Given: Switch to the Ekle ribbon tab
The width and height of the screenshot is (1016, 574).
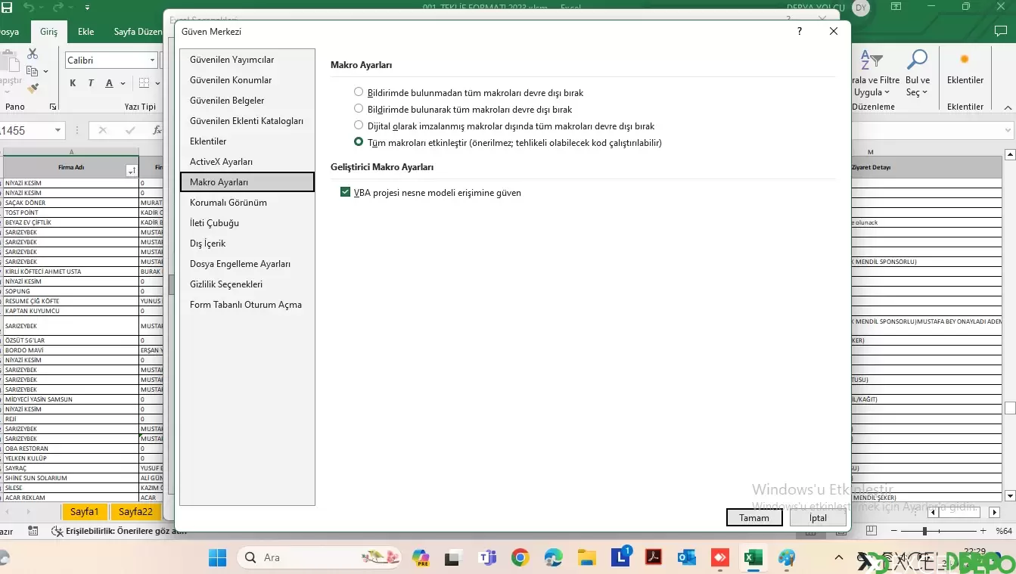Looking at the screenshot, I should point(86,32).
